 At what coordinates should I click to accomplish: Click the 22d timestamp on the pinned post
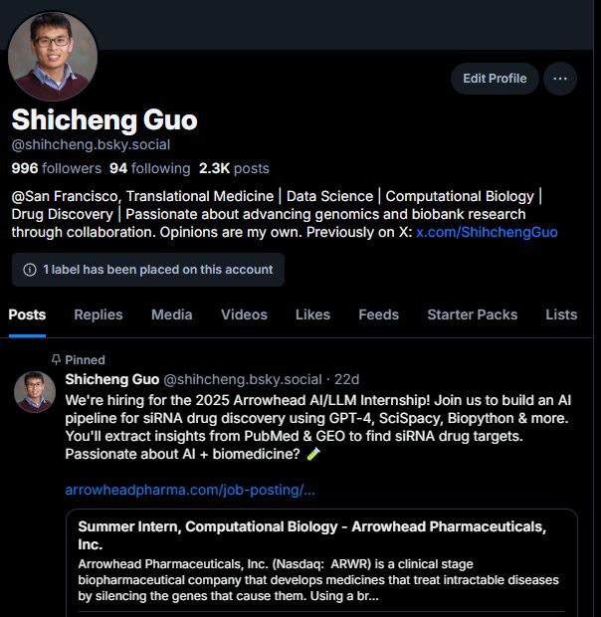click(x=346, y=379)
